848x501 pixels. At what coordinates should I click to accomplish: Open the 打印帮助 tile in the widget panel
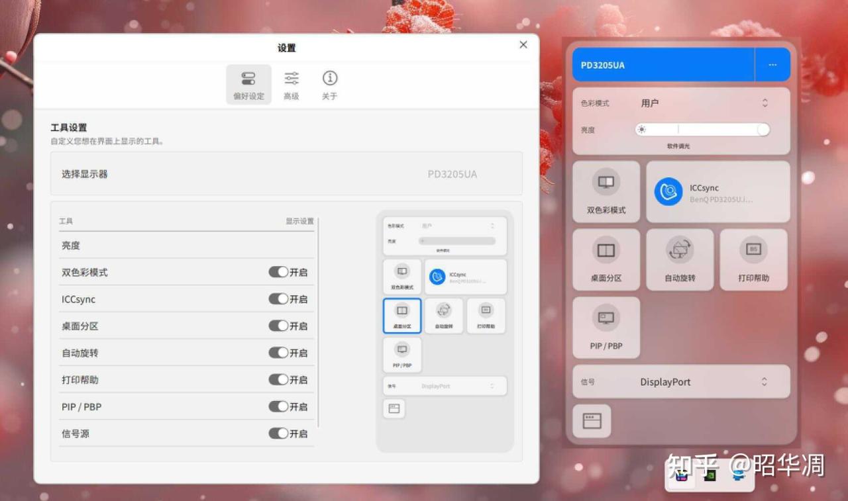click(754, 259)
